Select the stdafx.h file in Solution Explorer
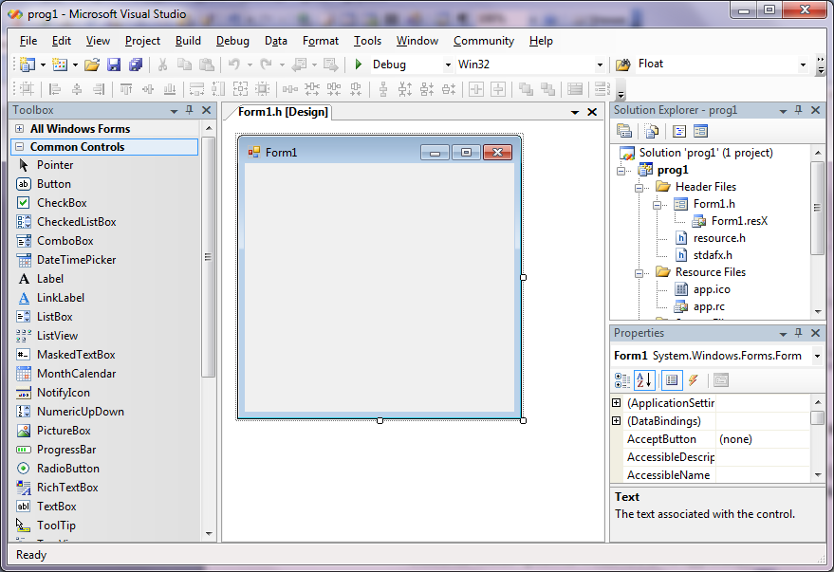The height and width of the screenshot is (572, 834). click(x=713, y=255)
